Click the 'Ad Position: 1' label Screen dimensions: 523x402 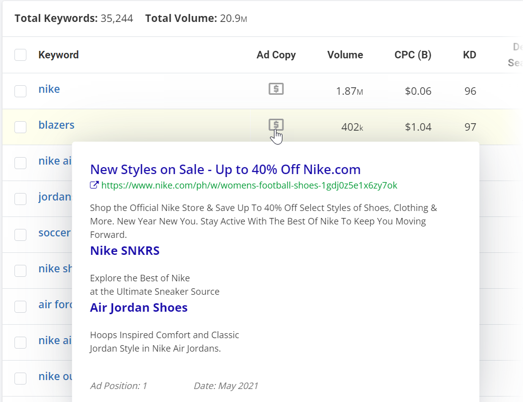point(119,386)
